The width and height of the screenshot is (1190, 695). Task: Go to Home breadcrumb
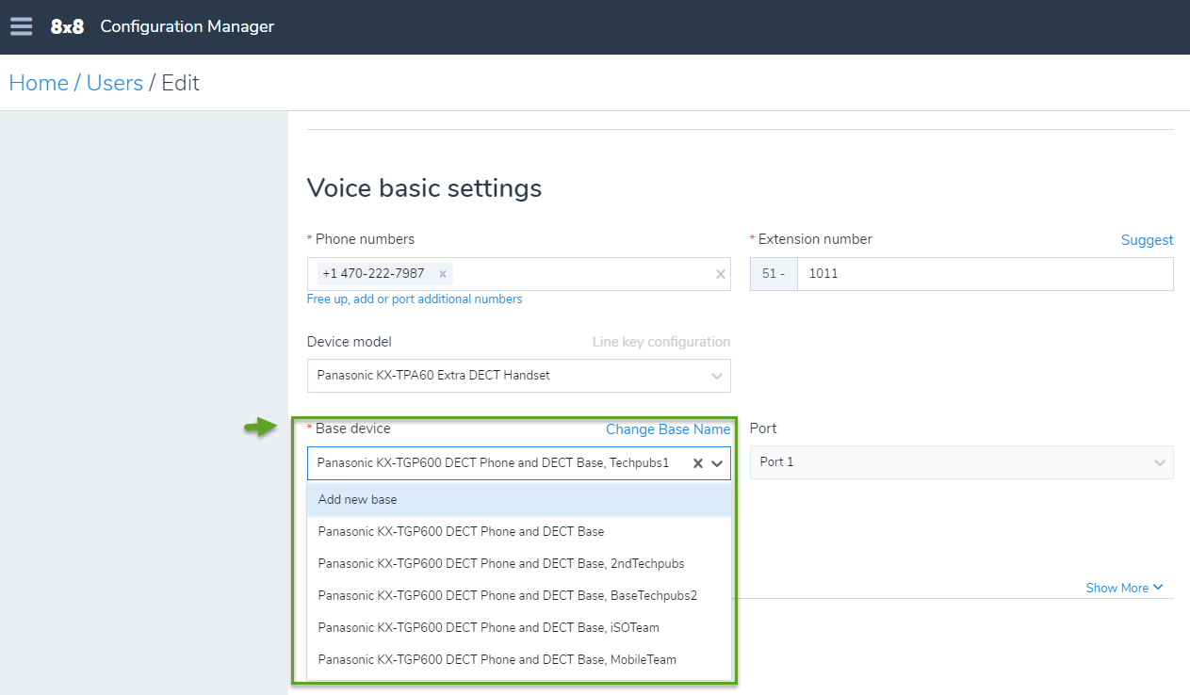pyautogui.click(x=39, y=83)
